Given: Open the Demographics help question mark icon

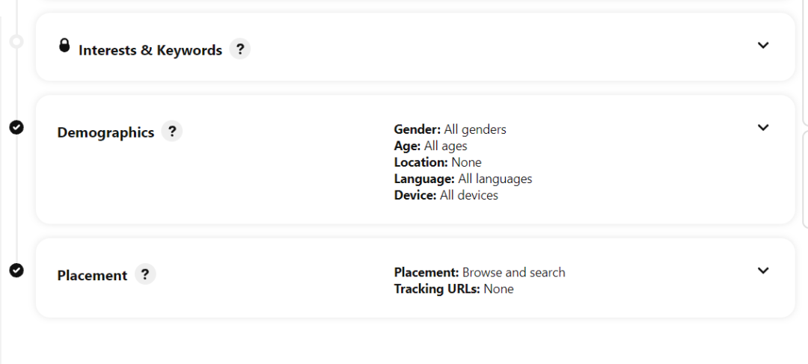Looking at the screenshot, I should (171, 132).
